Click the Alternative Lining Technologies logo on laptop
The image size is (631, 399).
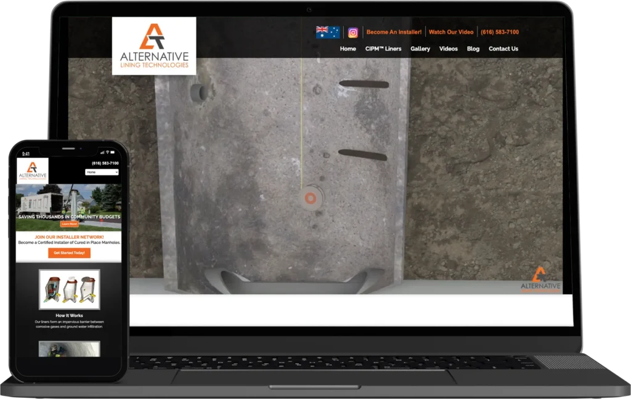pos(154,46)
